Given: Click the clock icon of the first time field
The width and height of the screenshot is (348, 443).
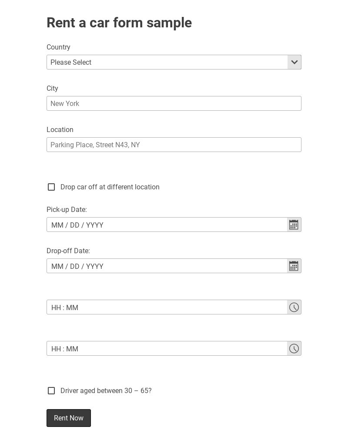Looking at the screenshot, I should (x=294, y=307).
